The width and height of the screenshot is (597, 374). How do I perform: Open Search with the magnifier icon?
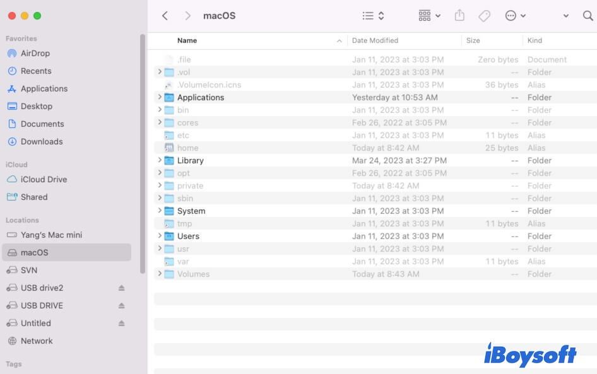click(x=588, y=15)
